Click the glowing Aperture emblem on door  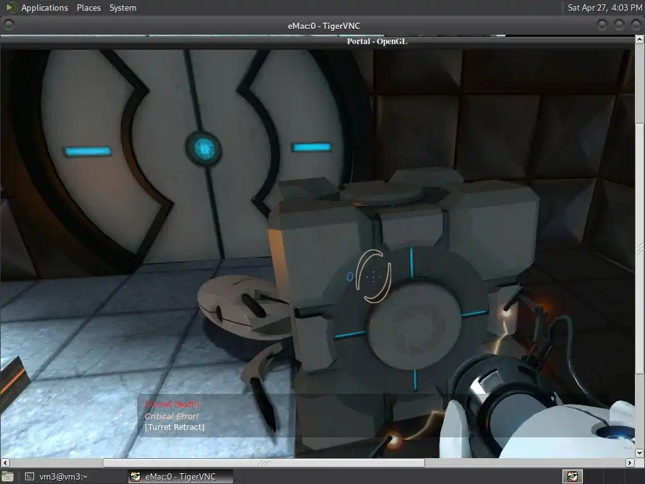pos(203,149)
